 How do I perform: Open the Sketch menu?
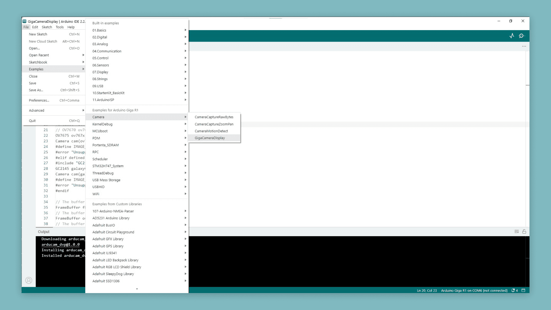click(x=47, y=27)
